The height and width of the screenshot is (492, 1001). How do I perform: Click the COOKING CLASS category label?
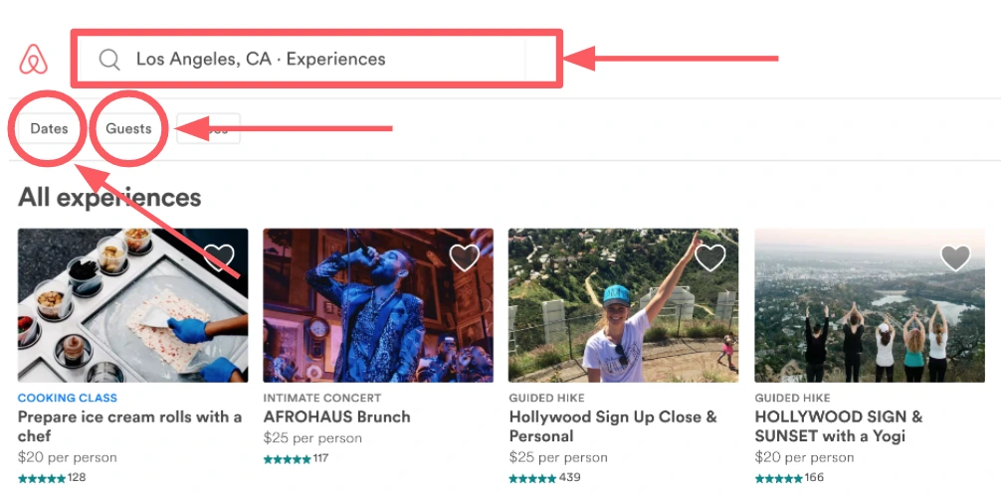pos(68,398)
